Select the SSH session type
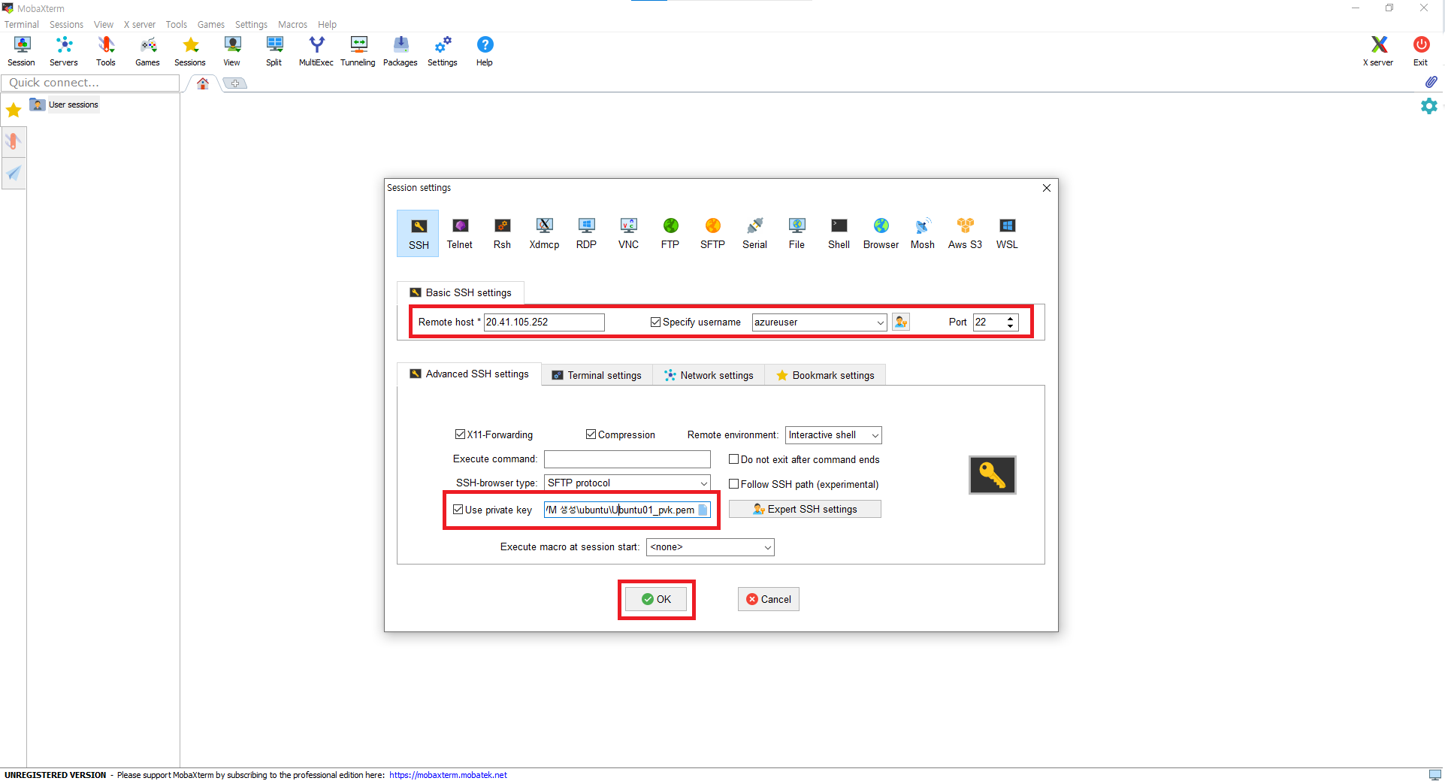The width and height of the screenshot is (1445, 781). (419, 234)
